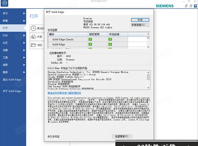Click license table scroll down arrow
198x146 pixels.
pos(148,47)
